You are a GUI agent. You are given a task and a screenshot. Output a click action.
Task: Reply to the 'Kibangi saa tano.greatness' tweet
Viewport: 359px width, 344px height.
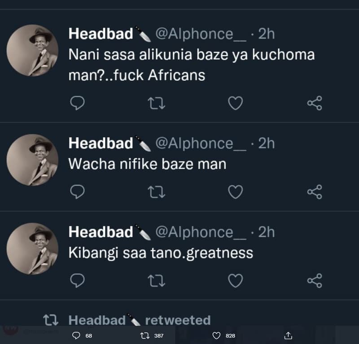point(79,279)
